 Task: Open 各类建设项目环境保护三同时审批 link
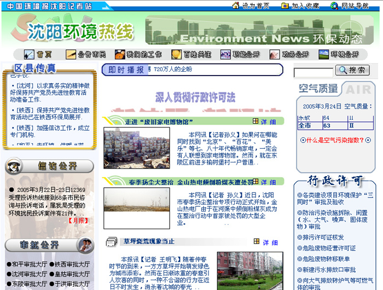[x=335, y=199]
